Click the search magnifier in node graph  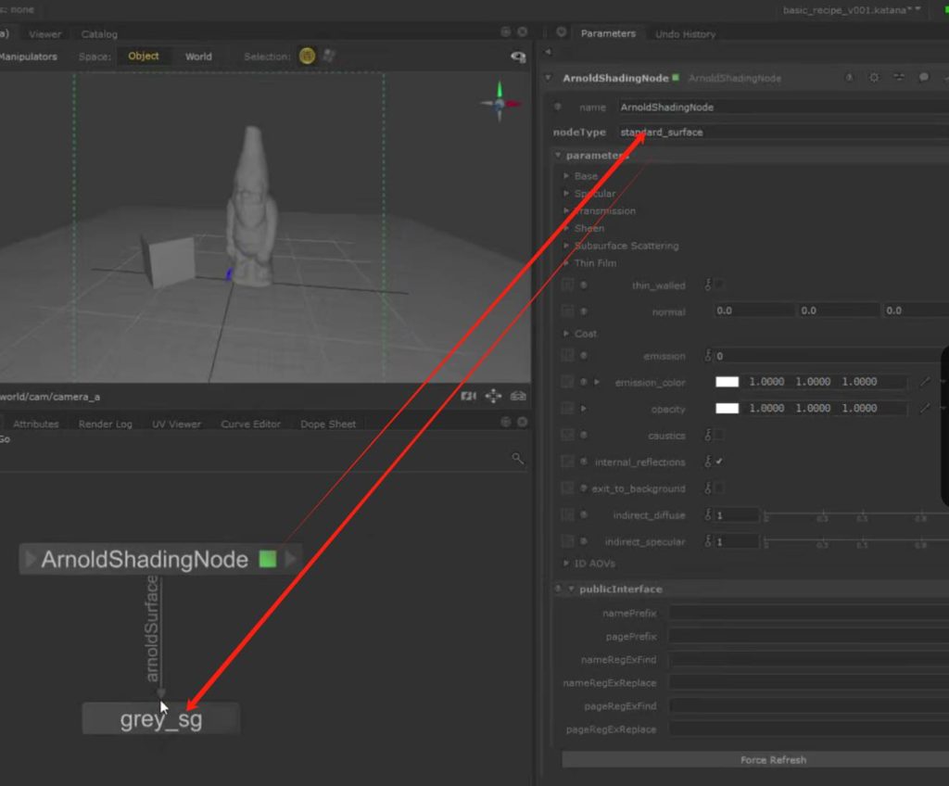pyautogui.click(x=518, y=459)
